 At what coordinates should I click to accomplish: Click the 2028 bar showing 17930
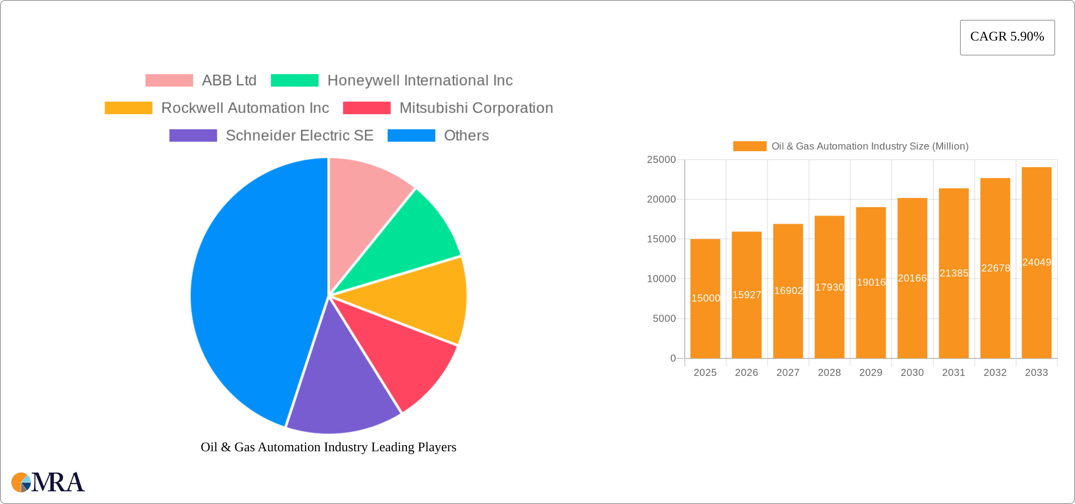click(x=830, y=287)
